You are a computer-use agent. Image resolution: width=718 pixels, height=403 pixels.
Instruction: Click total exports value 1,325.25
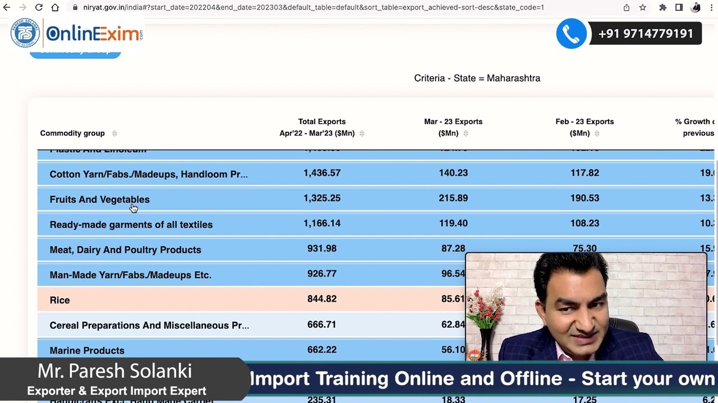click(322, 198)
